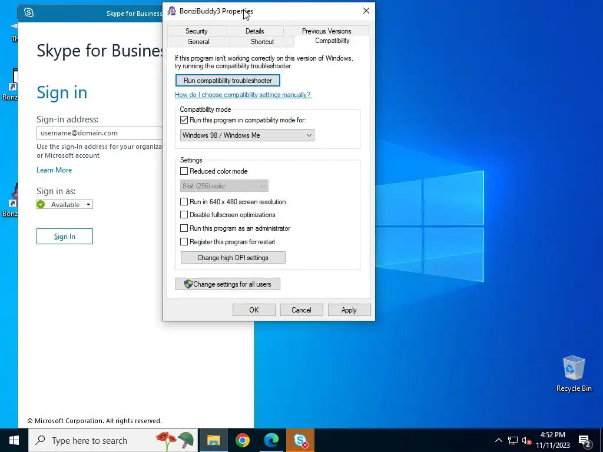Click the muted volume tray icon
This screenshot has height=452, width=603.
tap(526, 440)
